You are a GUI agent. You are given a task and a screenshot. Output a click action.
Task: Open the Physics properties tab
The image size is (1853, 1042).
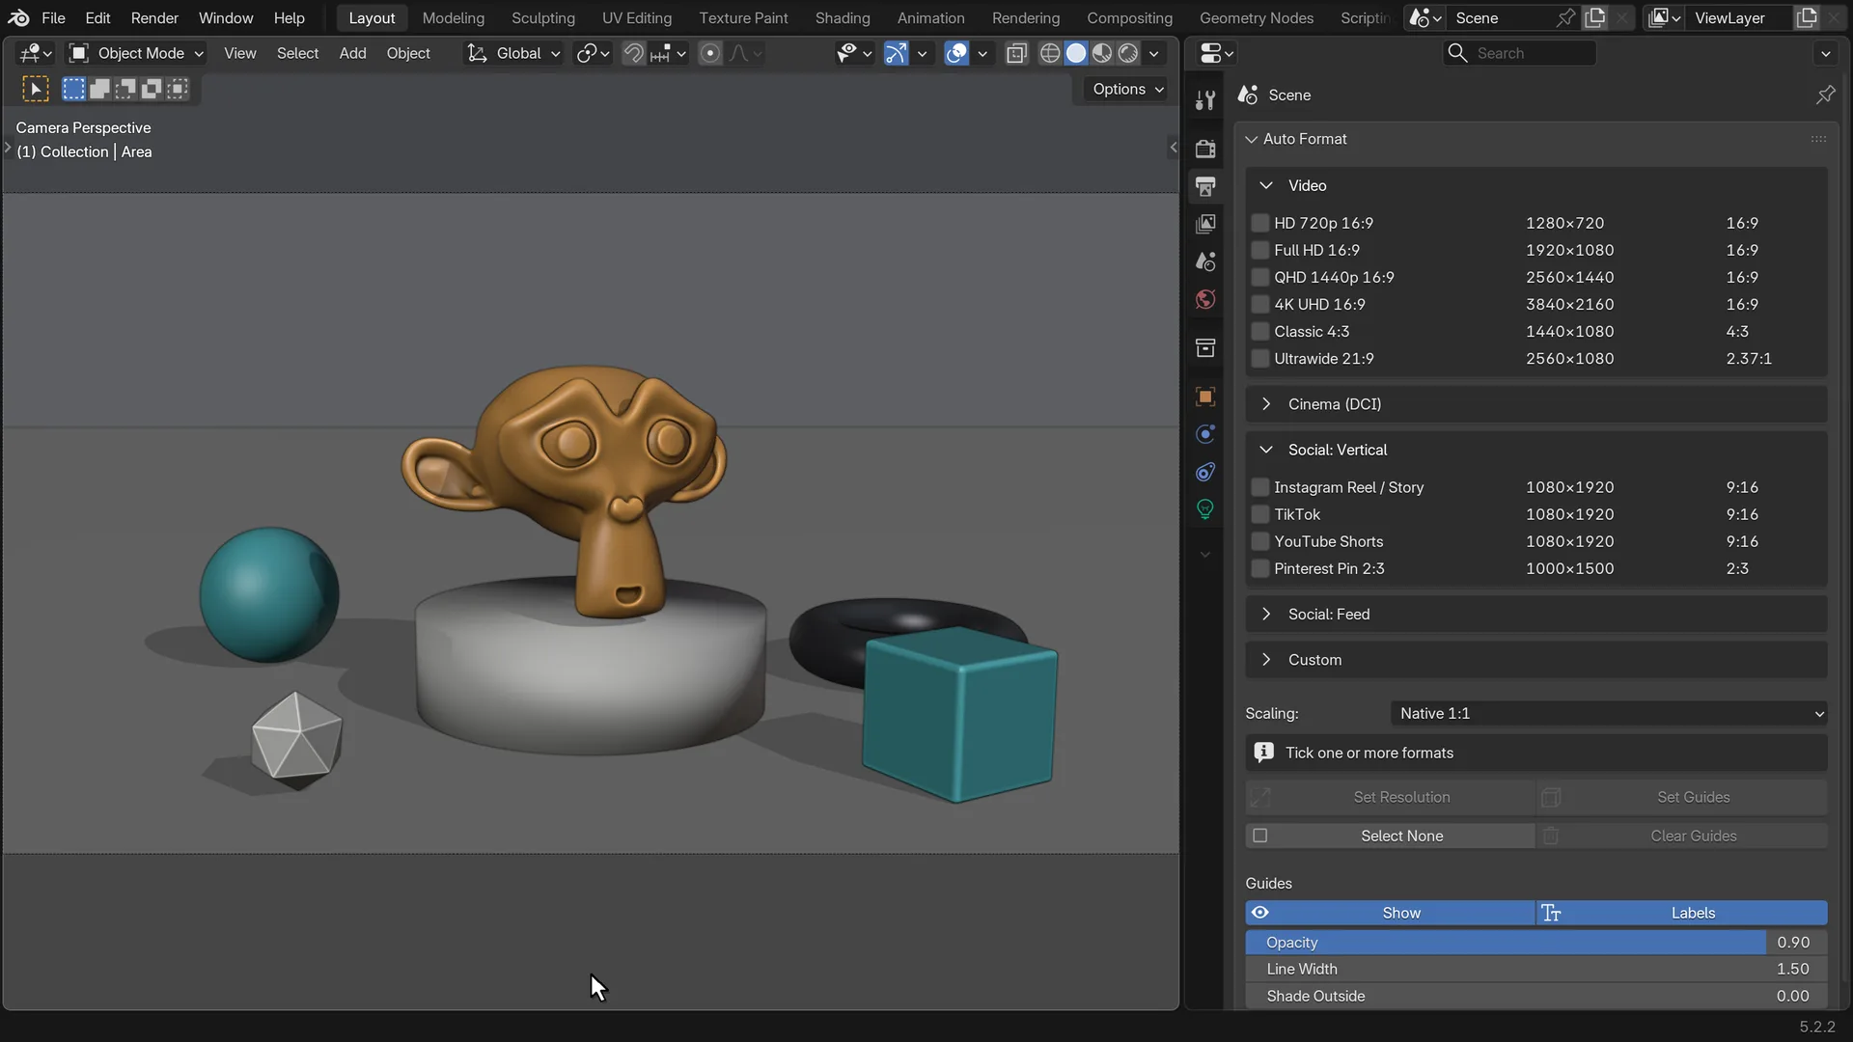point(1205,434)
